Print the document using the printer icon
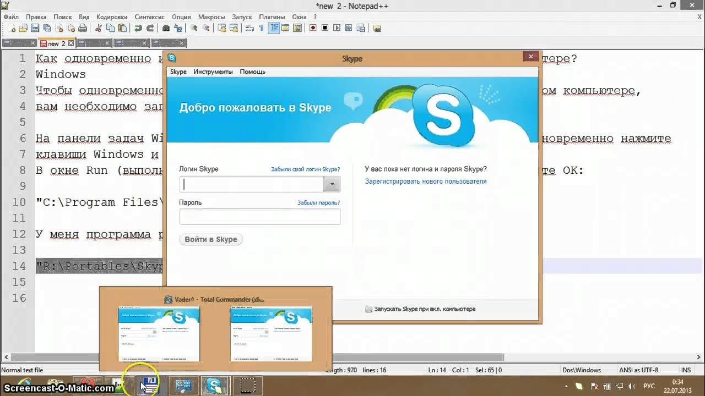The height and width of the screenshot is (396, 705). click(83, 28)
